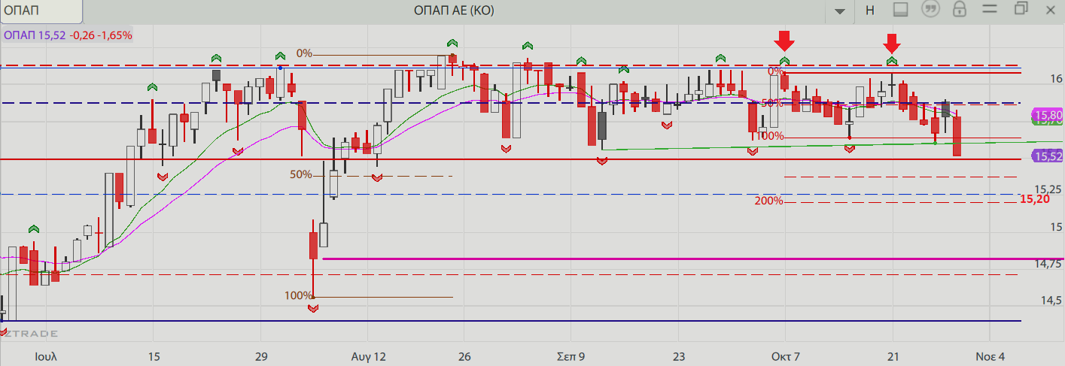
Task: Click the Αυγ 12 date label
Action: tap(369, 356)
